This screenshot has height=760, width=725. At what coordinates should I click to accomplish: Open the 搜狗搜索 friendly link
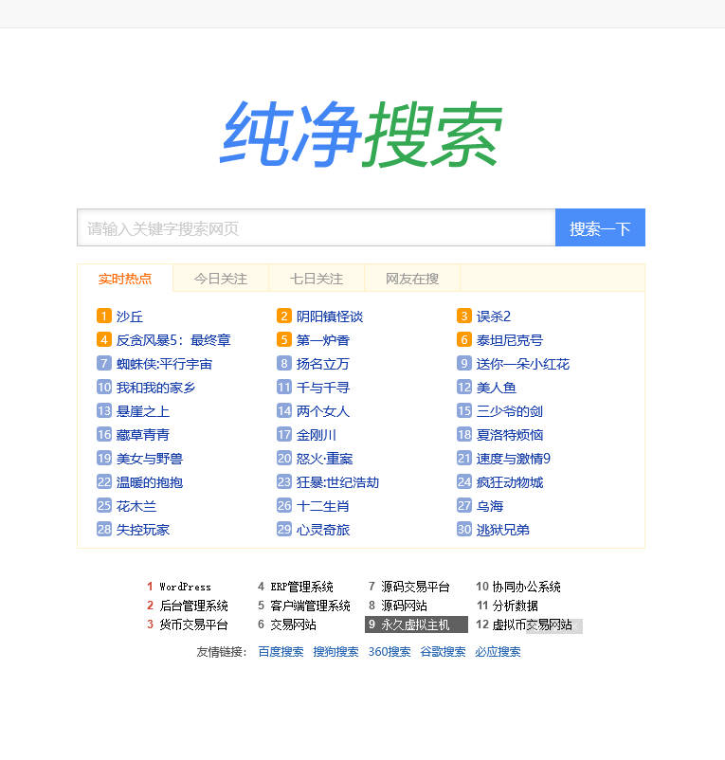click(x=335, y=652)
